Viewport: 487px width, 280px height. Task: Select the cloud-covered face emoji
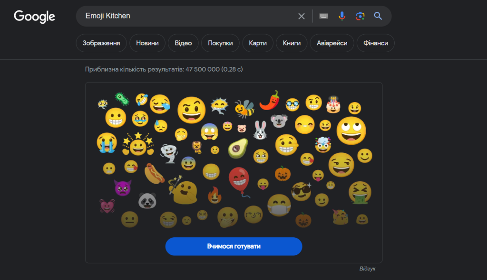(x=220, y=106)
